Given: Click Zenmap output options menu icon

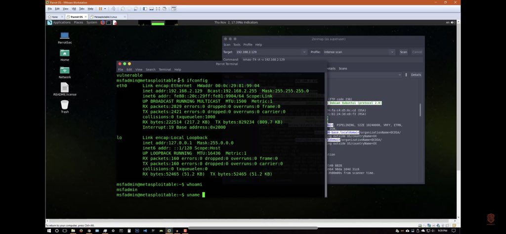Looking at the screenshot, I should (x=406, y=75).
